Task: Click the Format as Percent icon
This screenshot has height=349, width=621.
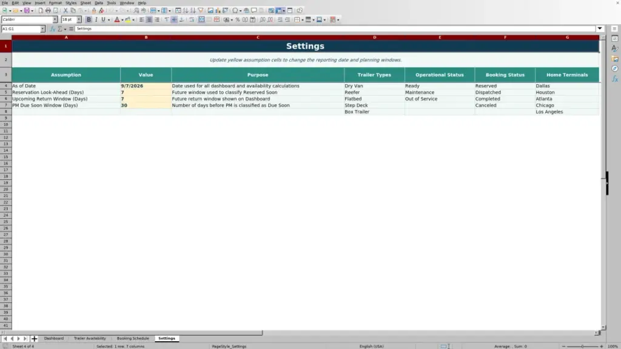Action: [x=237, y=19]
